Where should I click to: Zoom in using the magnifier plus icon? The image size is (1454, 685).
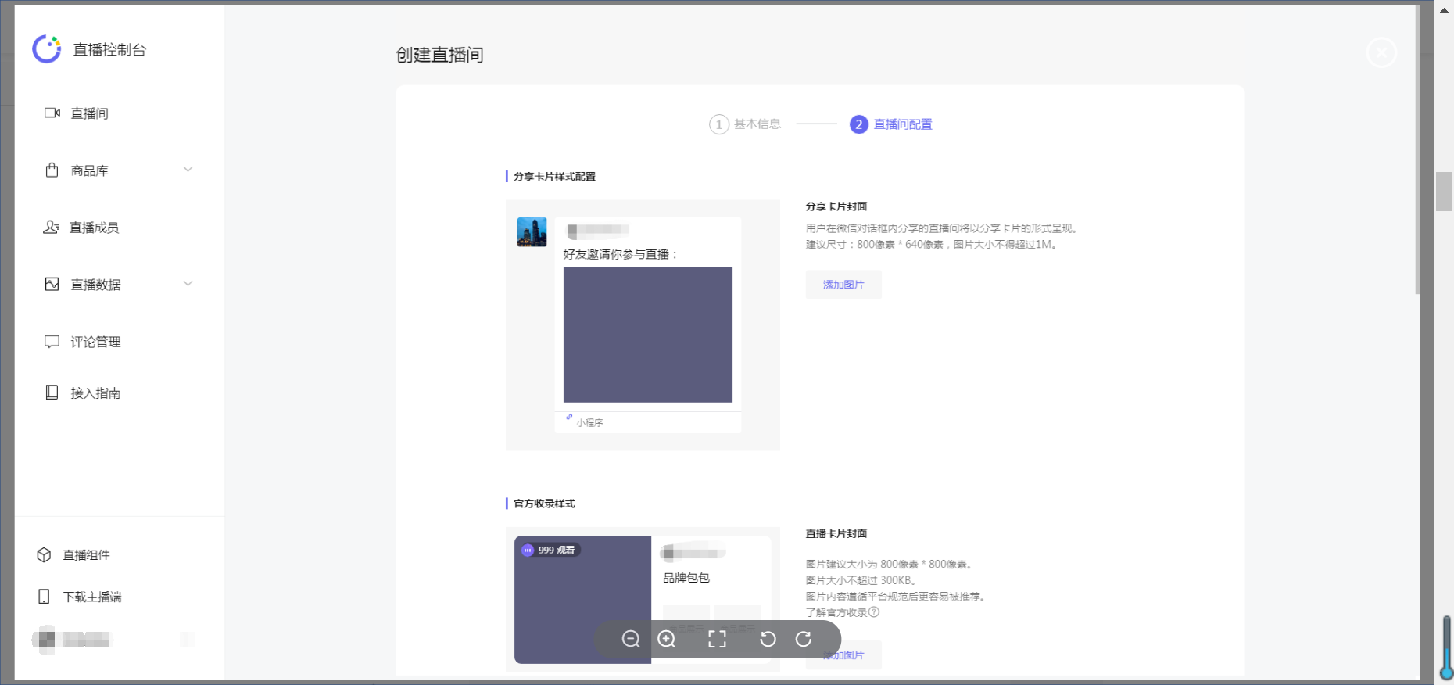(667, 639)
